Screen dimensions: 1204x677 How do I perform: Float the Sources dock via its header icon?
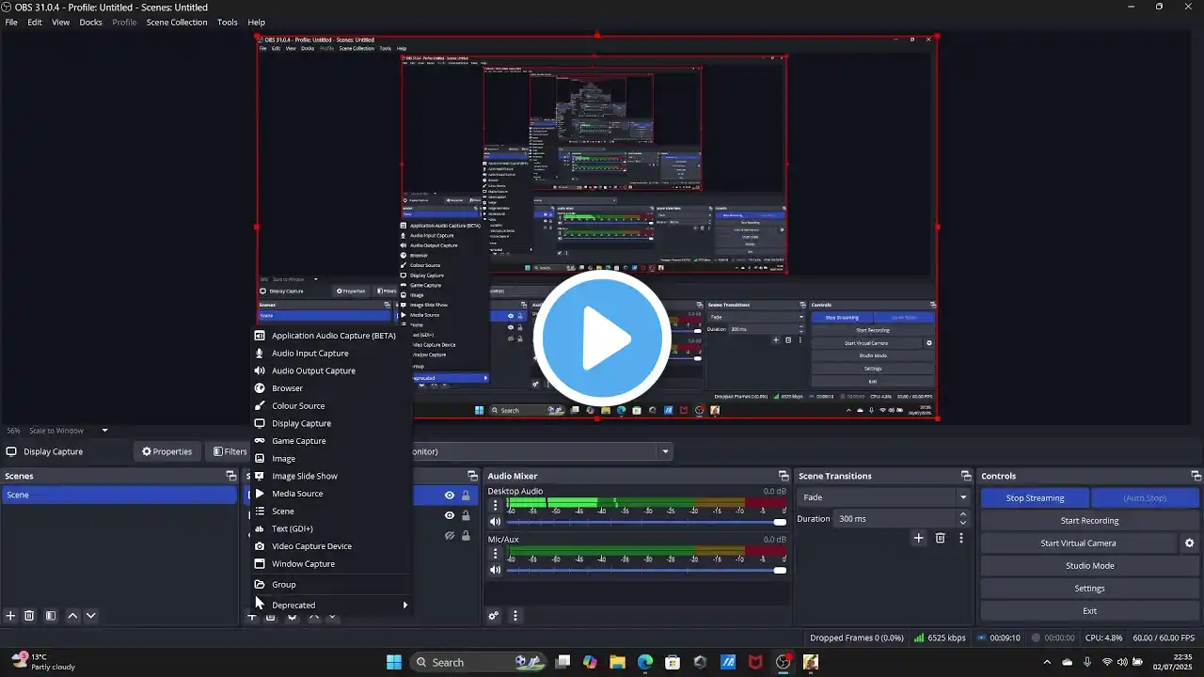coord(473,476)
